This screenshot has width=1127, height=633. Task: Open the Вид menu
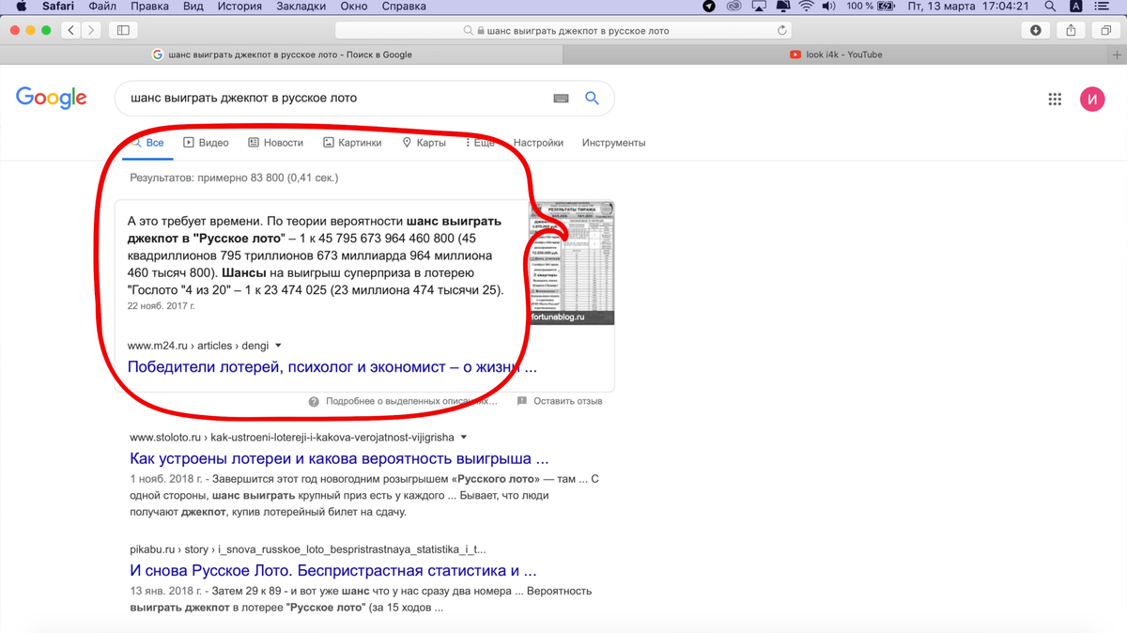tap(193, 7)
